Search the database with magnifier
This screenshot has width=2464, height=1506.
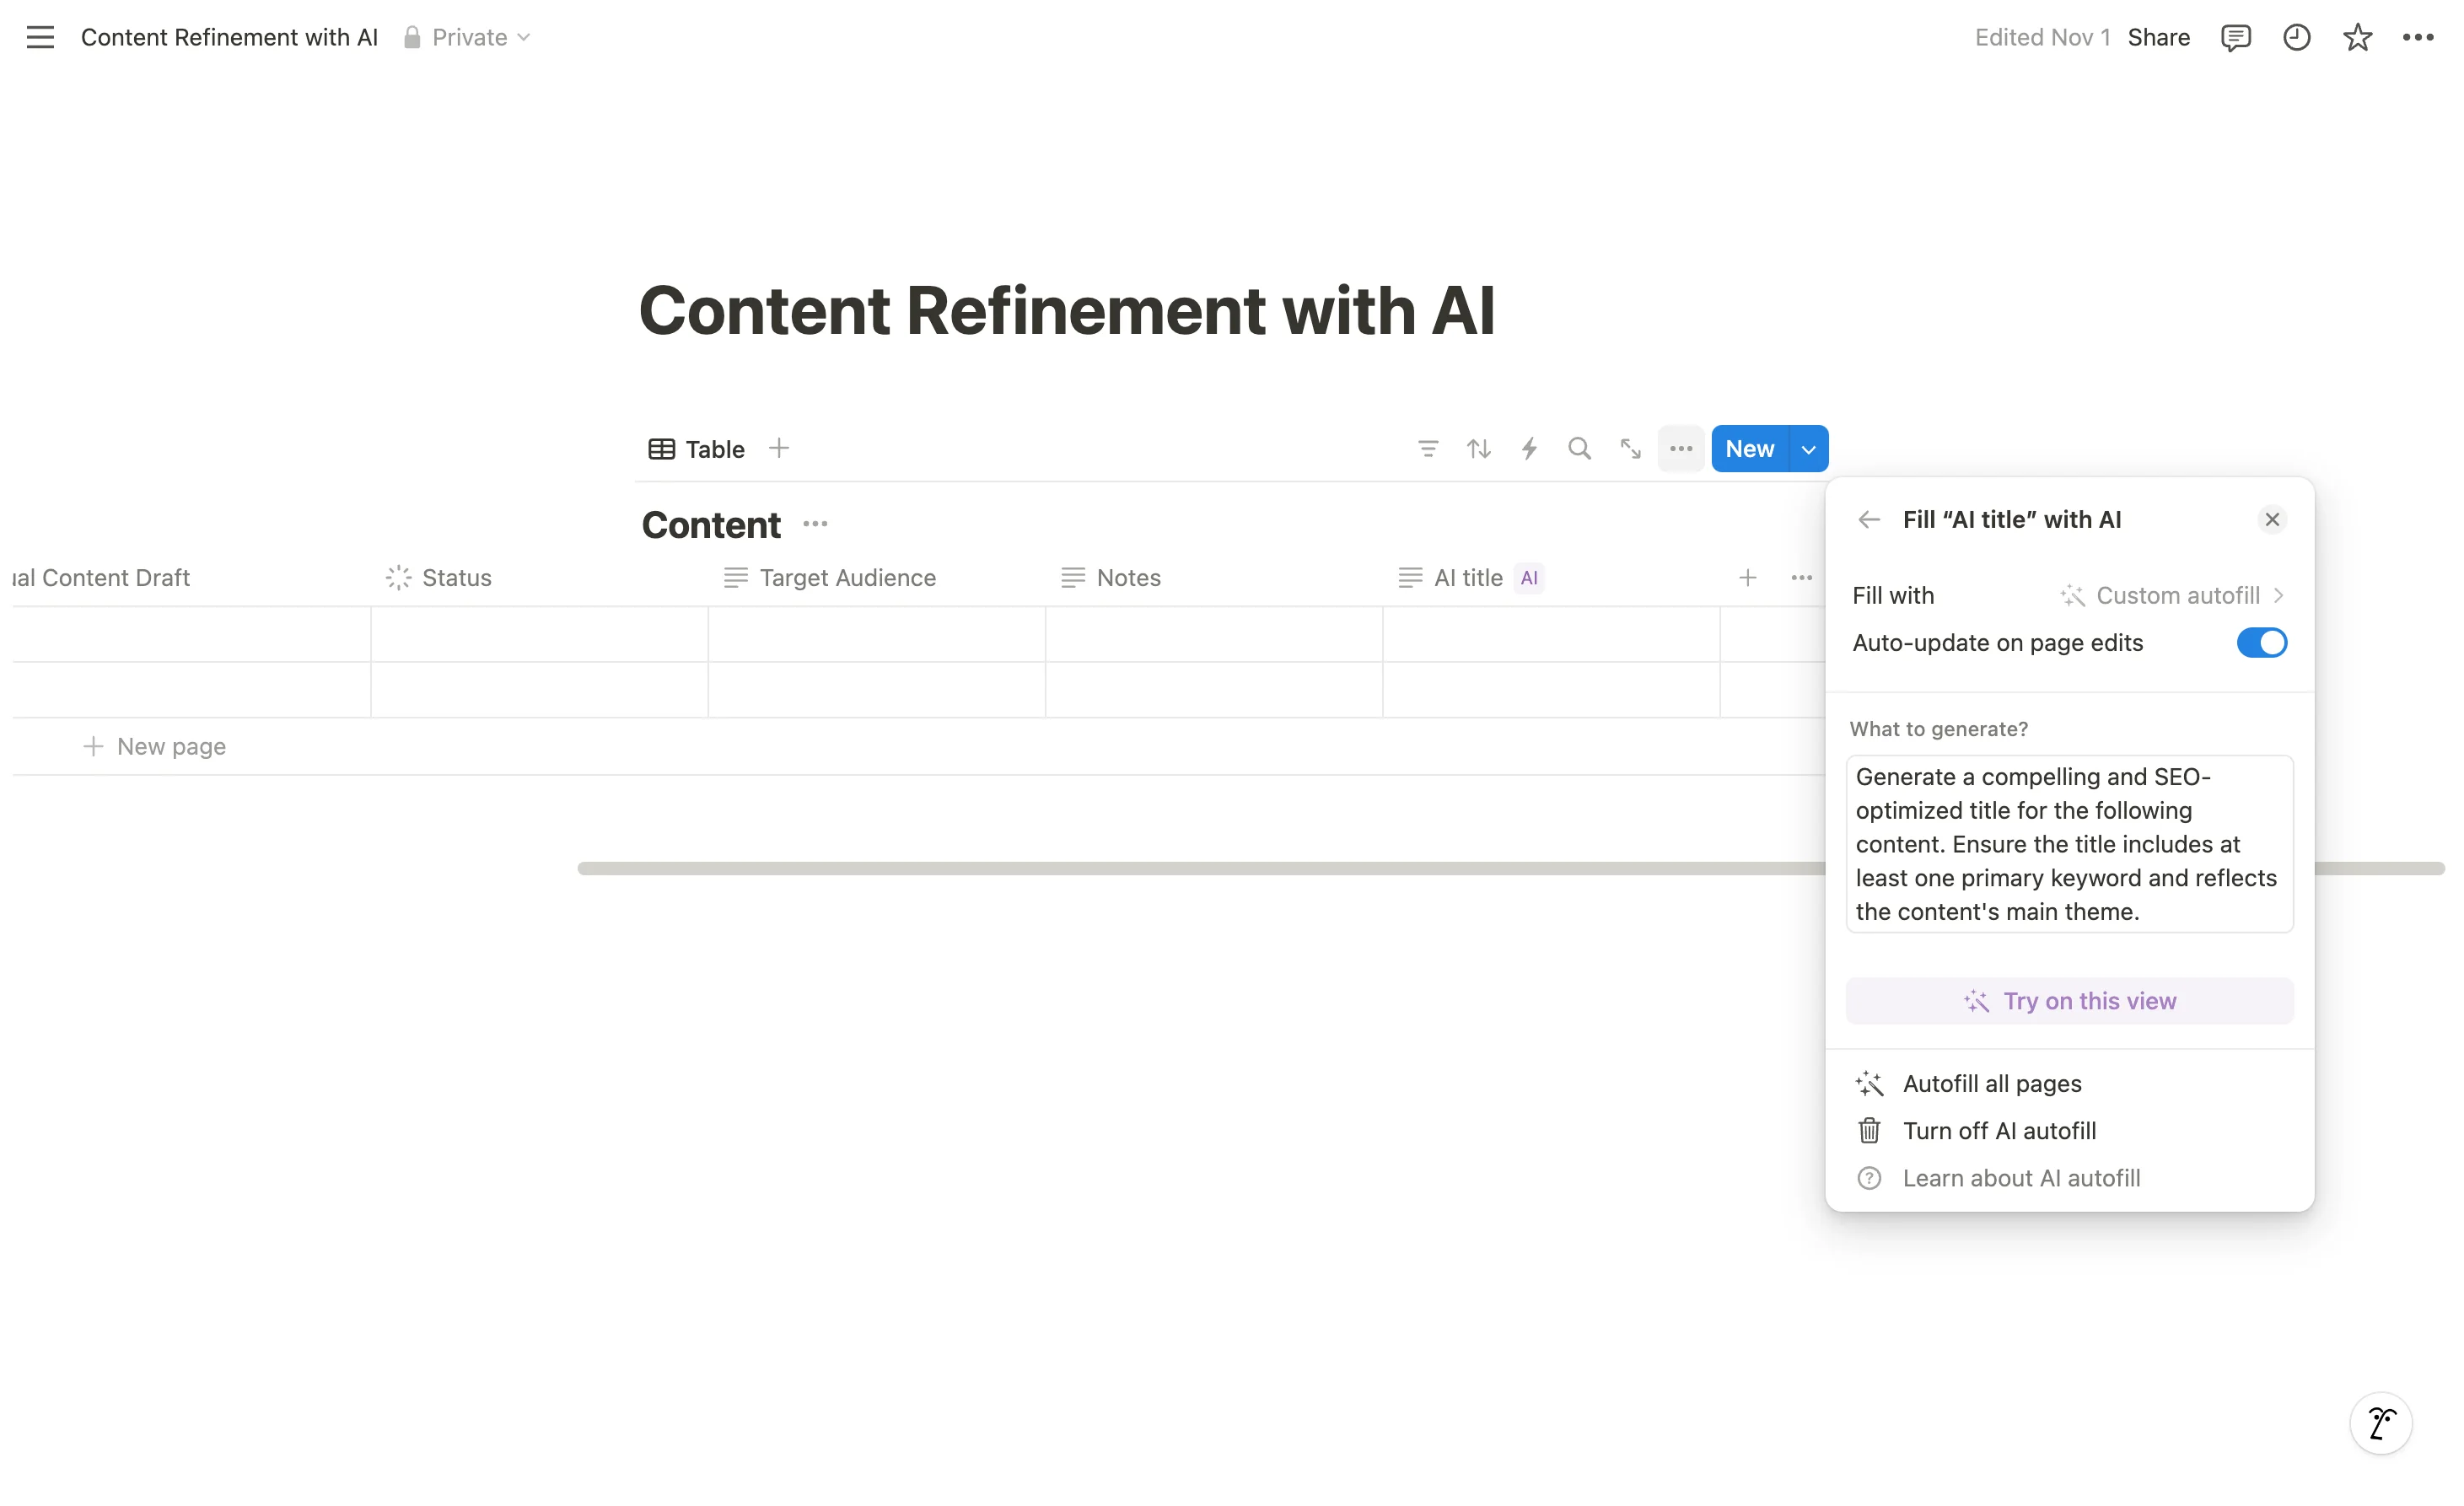pyautogui.click(x=1579, y=449)
